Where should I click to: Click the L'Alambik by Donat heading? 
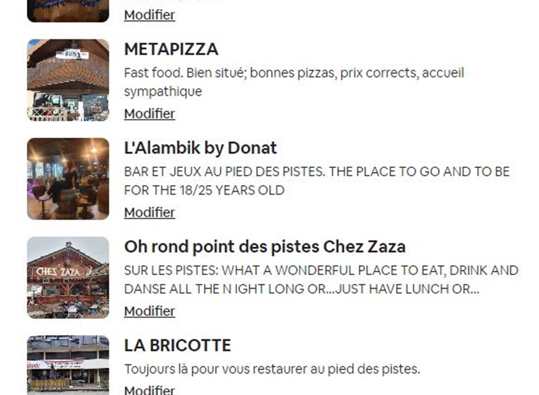[x=200, y=148]
